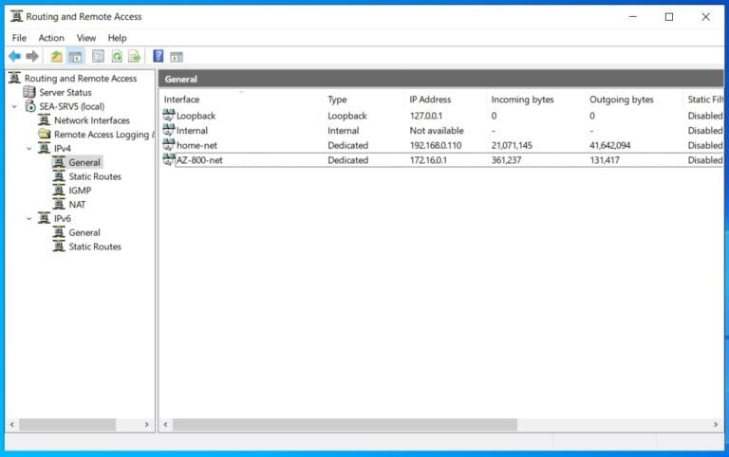Click the Routing and Remote Access title bar icon
Viewport: 729px width, 457px height.
(16, 16)
